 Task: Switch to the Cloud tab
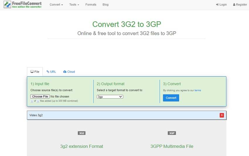[x=69, y=72]
